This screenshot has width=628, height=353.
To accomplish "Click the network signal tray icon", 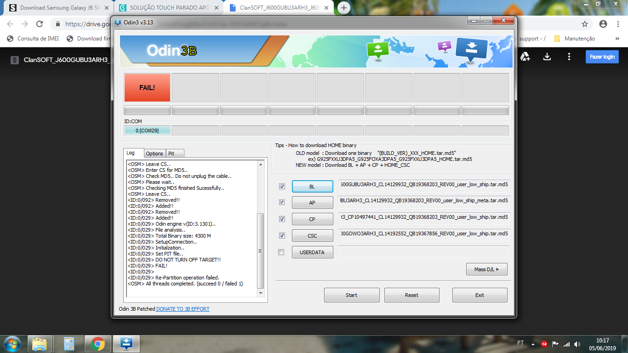I will (566, 344).
